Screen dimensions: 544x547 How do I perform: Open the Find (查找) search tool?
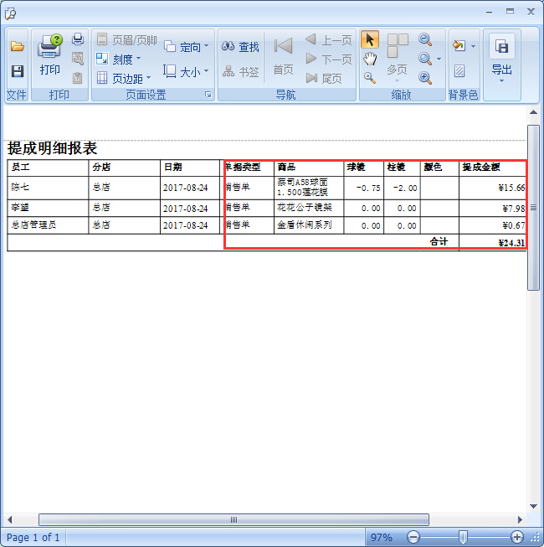tap(240, 47)
